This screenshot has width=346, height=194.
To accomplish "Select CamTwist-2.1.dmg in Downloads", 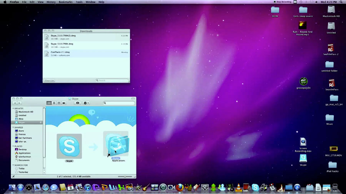I will [x=86, y=54].
